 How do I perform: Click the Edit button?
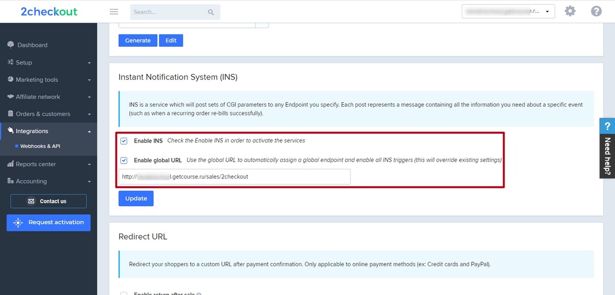click(x=171, y=41)
